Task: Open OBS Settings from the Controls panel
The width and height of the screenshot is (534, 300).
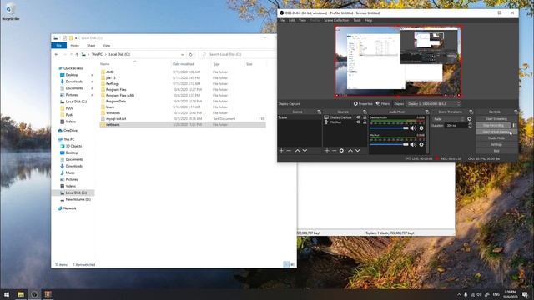Action: (496, 144)
